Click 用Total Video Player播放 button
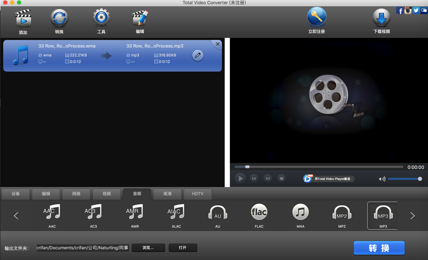Viewport: 428px width, 260px height. (328, 179)
